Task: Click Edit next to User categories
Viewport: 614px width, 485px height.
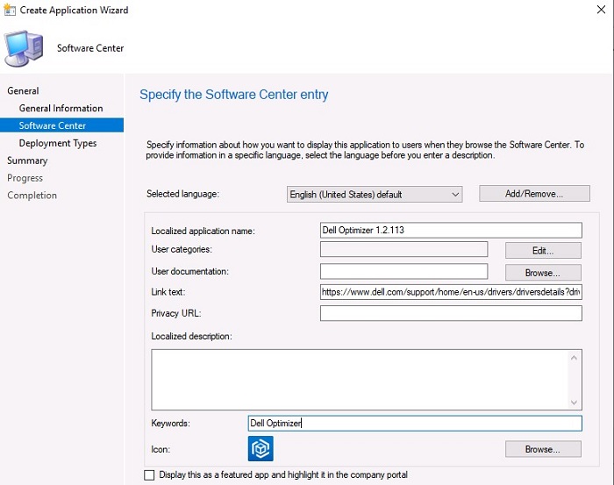Action: [x=543, y=251]
